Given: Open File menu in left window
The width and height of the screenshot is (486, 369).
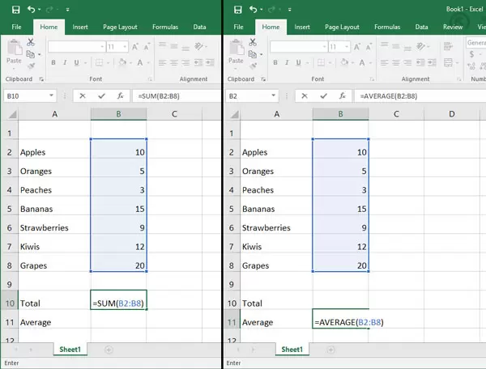Looking at the screenshot, I should (x=15, y=27).
